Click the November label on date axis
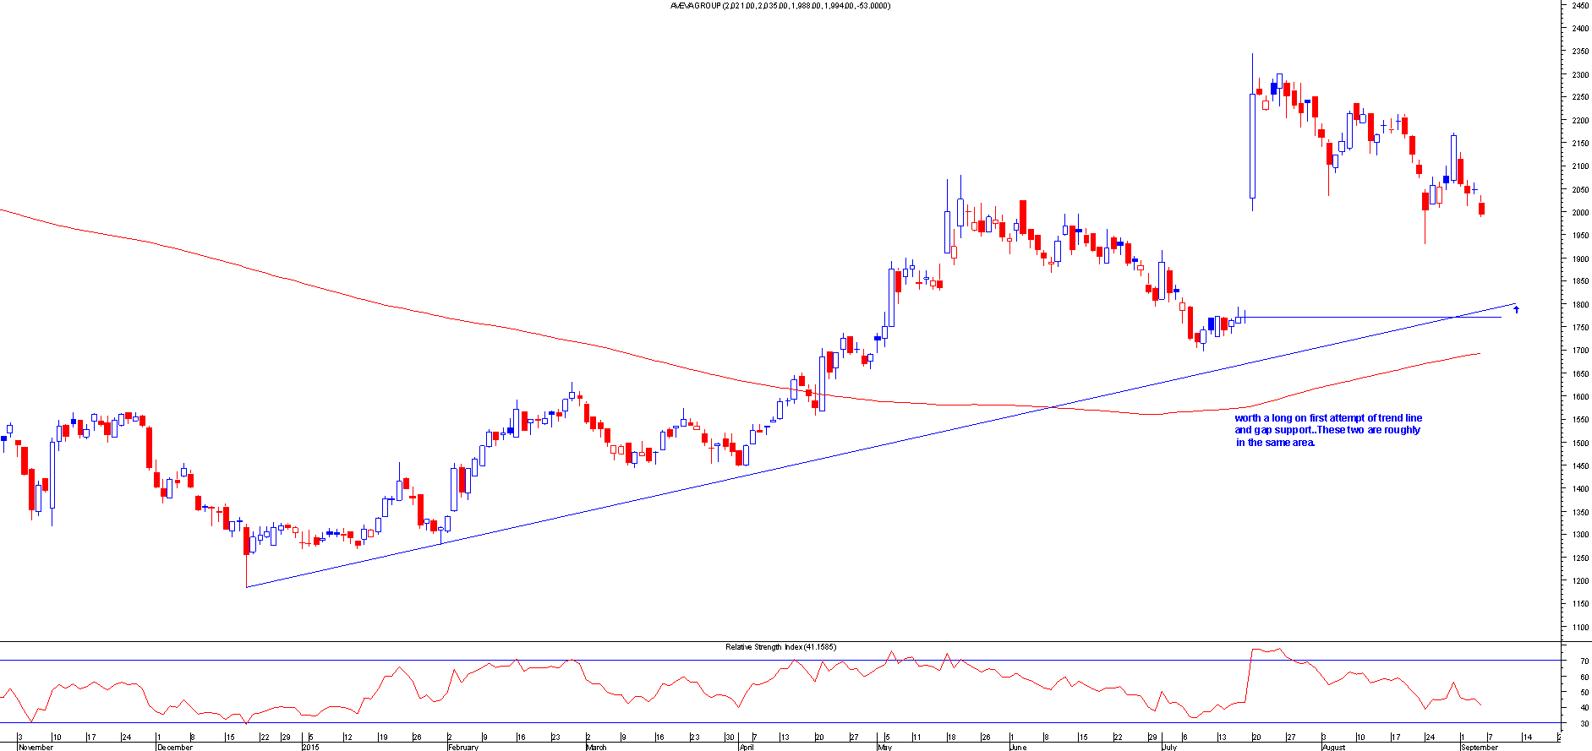 (x=36, y=747)
